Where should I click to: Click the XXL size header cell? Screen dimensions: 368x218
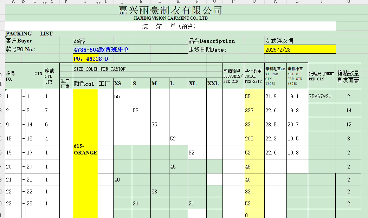pyautogui.click(x=213, y=84)
